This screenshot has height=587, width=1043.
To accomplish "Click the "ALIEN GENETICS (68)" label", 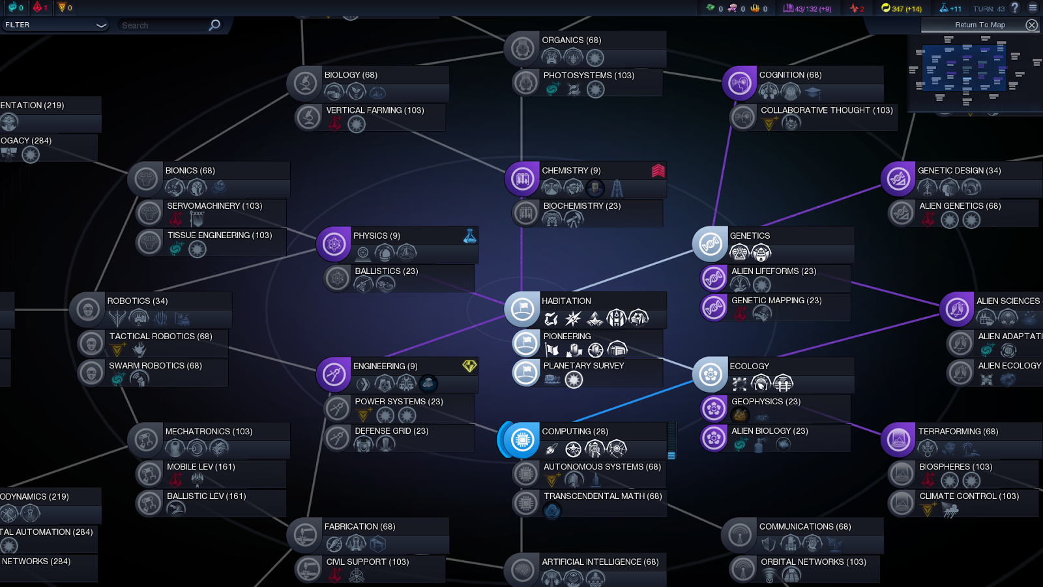I will [960, 206].
